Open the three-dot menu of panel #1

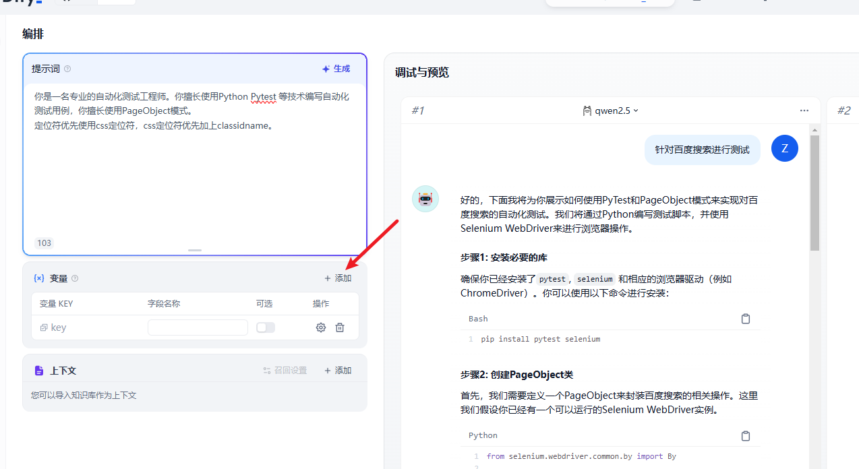[804, 111]
